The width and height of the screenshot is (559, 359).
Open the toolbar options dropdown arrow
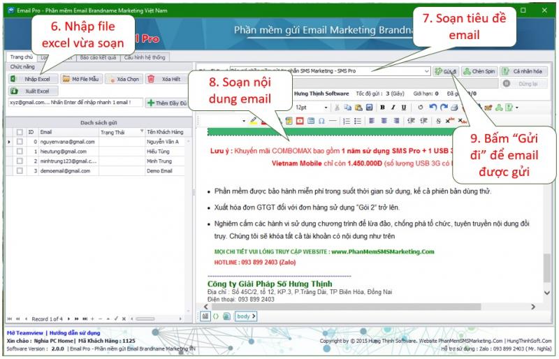[x=517, y=108]
